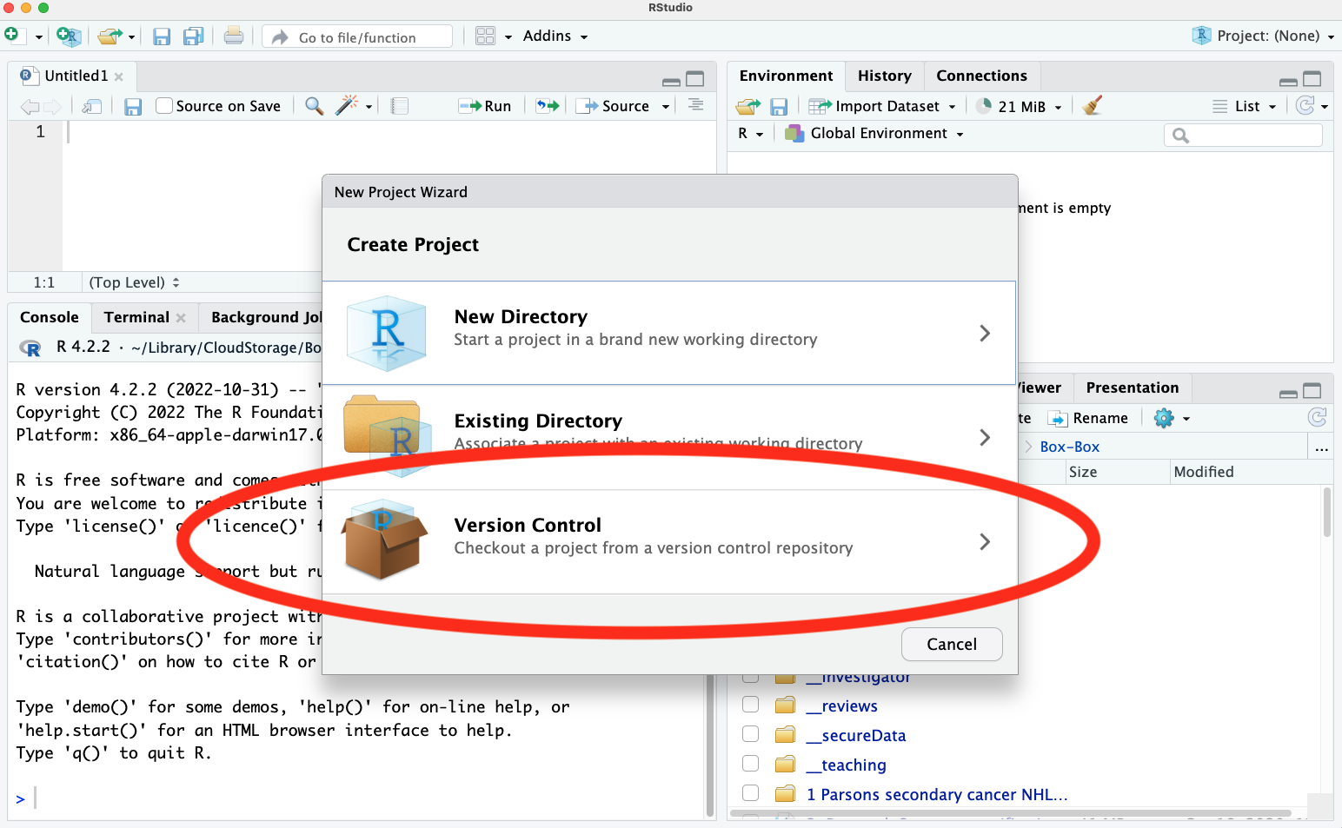Image resolution: width=1342 pixels, height=828 pixels.
Task: Open Import Dataset dropdown
Action: pos(882,106)
